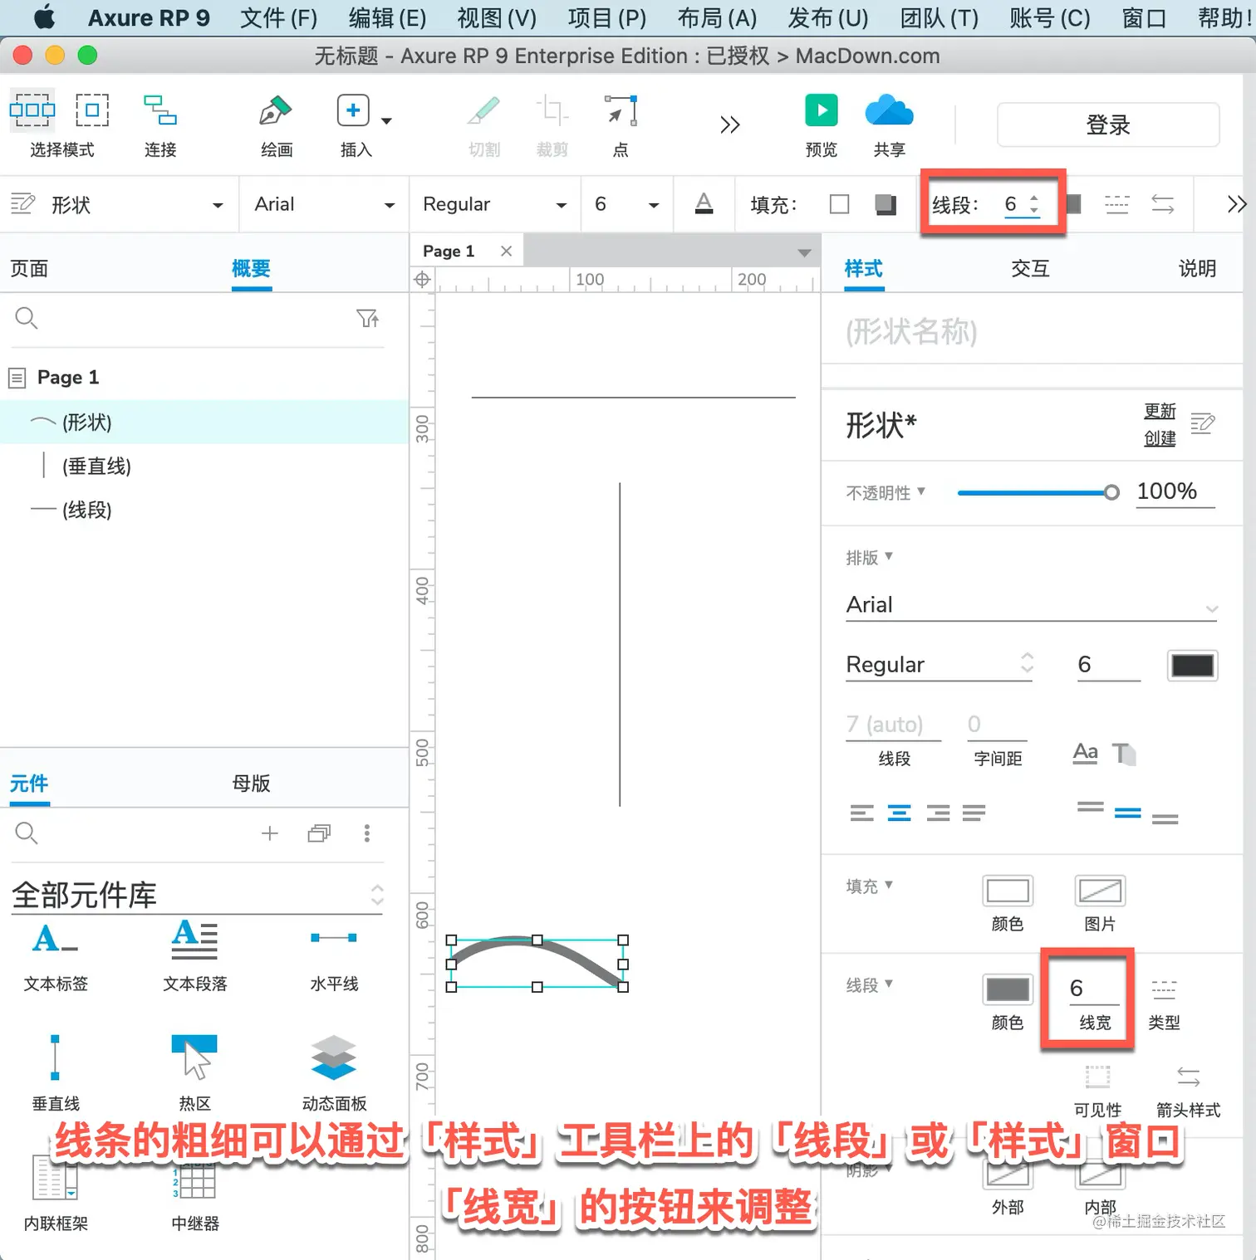Click the ruler origin crosshair icon

pos(422,280)
